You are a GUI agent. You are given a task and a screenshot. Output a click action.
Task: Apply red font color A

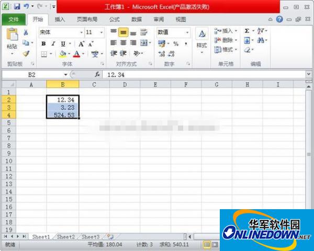point(77,54)
